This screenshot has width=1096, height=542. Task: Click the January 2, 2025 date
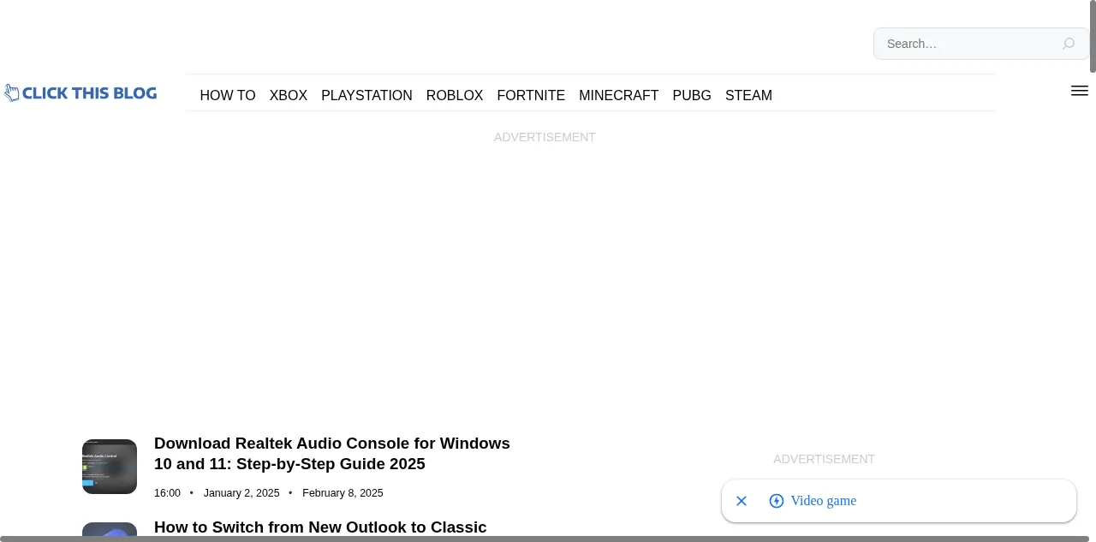pyautogui.click(x=241, y=493)
